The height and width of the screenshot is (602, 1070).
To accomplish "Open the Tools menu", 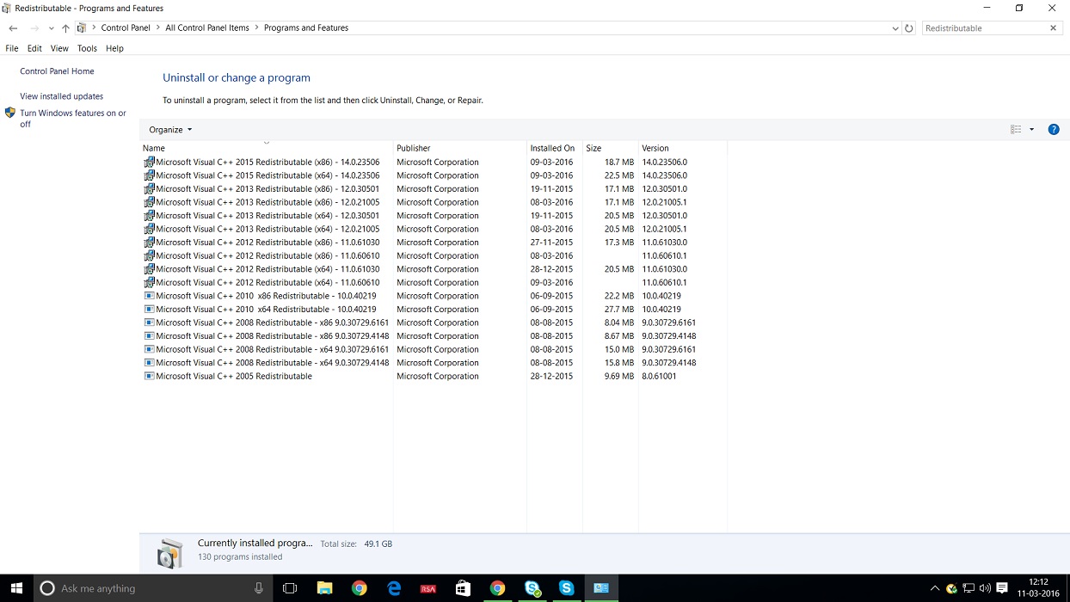I will tap(87, 48).
